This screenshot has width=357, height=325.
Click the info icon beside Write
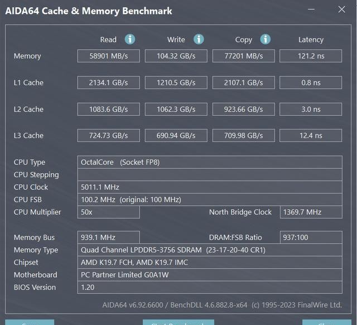(199, 39)
